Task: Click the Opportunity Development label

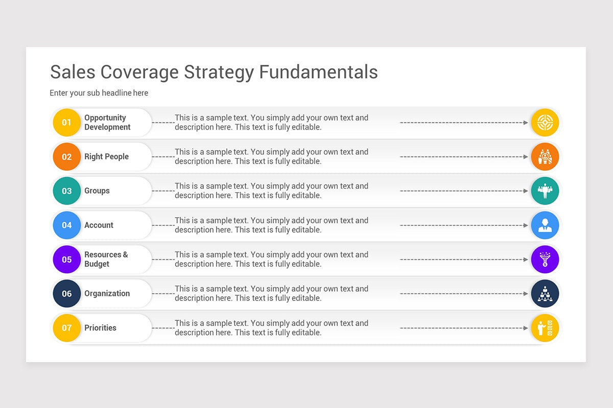Action: click(x=107, y=122)
